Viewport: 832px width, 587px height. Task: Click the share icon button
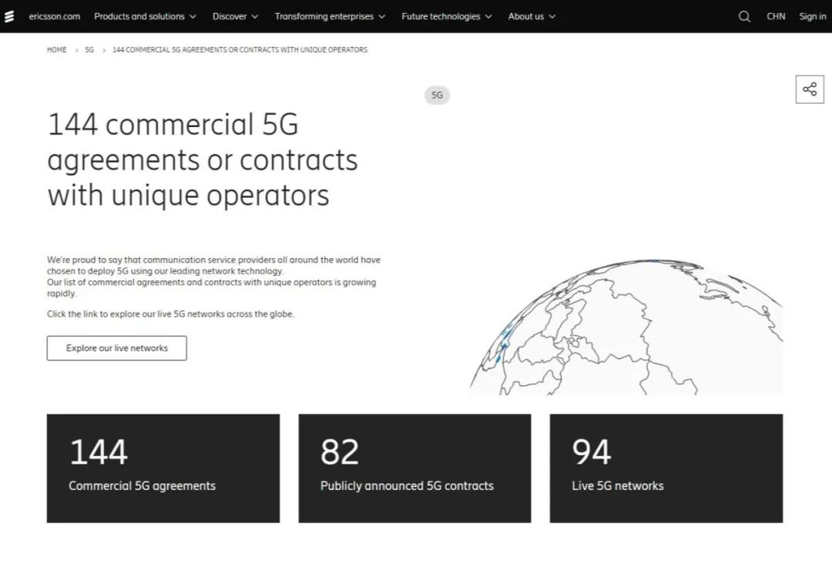[x=810, y=89]
